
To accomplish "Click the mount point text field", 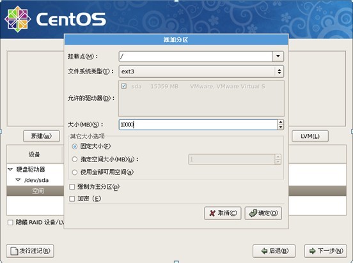I will pyautogui.click(x=196, y=56).
